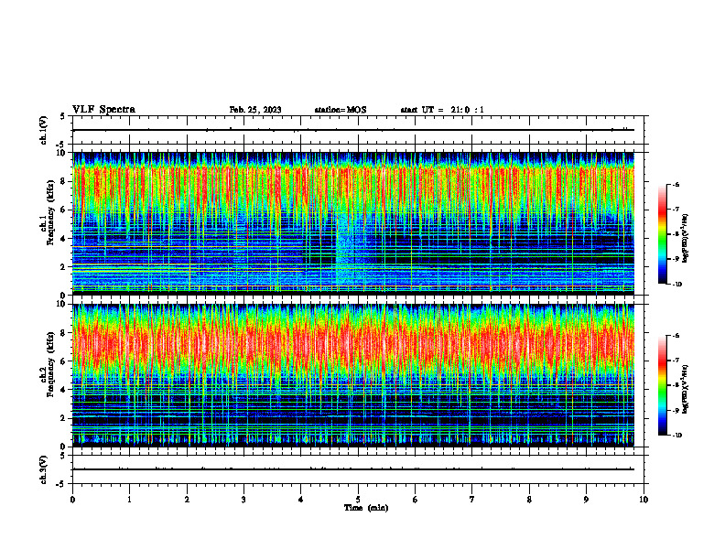This screenshot has height=560, width=725.
Task: Click the ch.2 color bar "log(PSD)" label
Action: 687,389
